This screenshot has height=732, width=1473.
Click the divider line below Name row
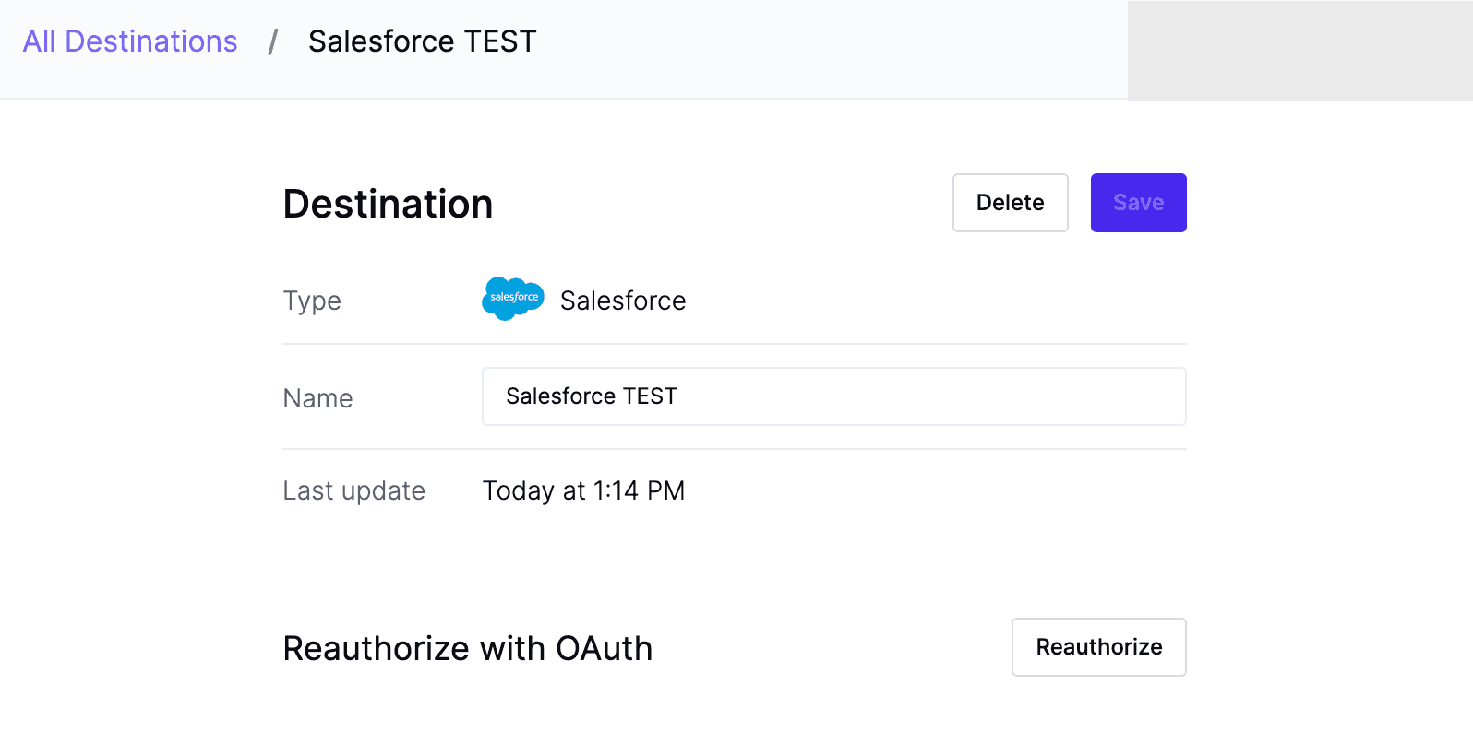734,449
